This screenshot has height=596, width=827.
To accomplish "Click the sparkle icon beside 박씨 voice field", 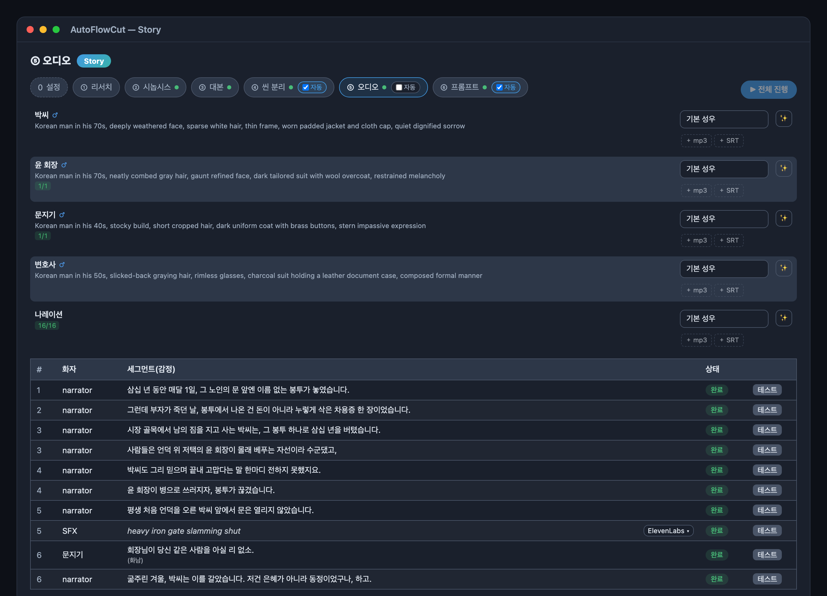I will pyautogui.click(x=783, y=119).
